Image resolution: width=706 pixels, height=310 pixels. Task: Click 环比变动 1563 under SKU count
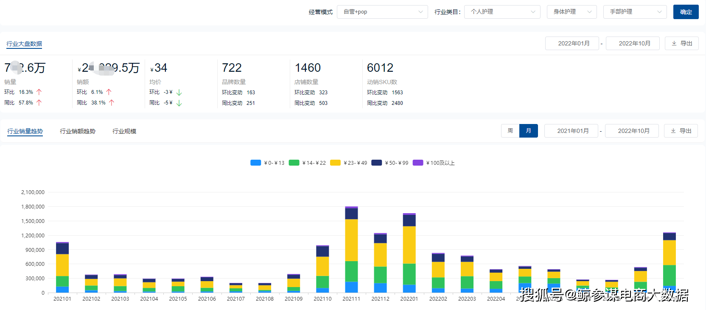click(385, 93)
